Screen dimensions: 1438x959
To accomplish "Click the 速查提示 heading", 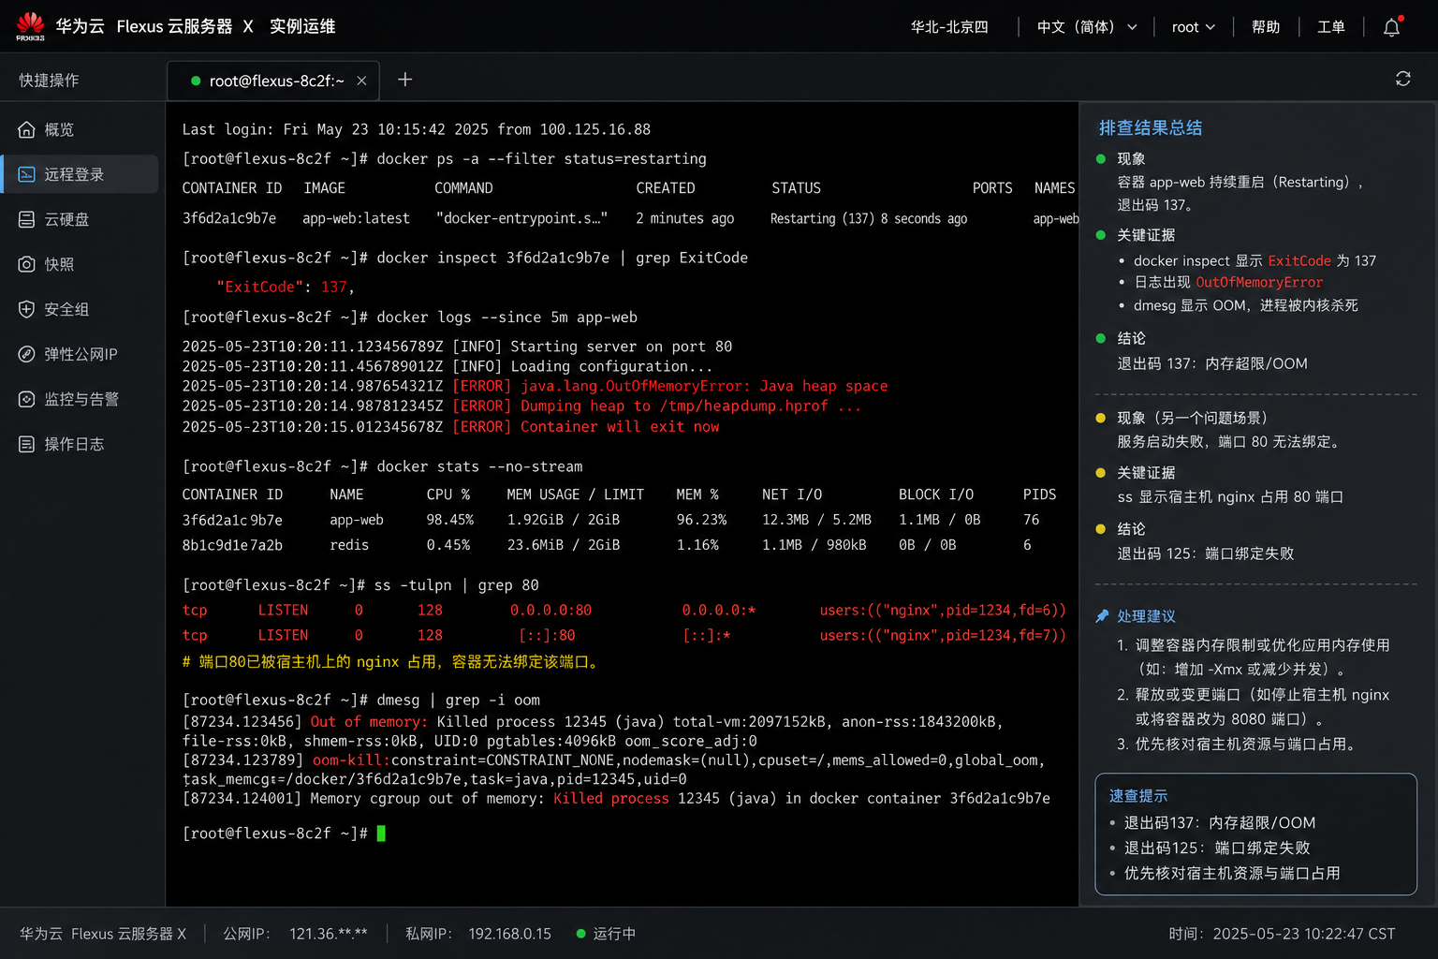I will (1138, 796).
